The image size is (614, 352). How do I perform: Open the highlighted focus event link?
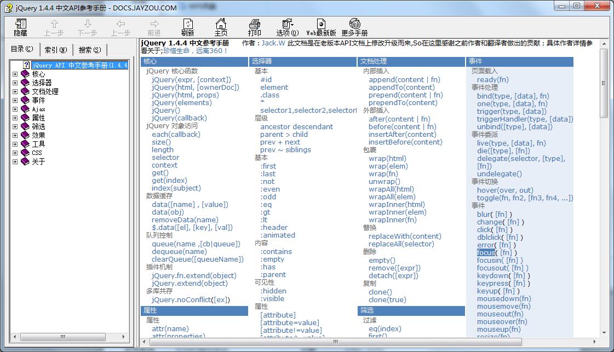click(486, 253)
